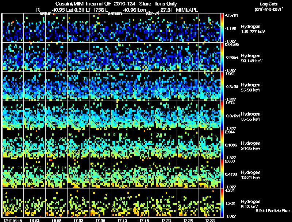Screen dimensions: 292x222
Task: Select the -0.5701 color scale maximum
Action: (x=231, y=15)
